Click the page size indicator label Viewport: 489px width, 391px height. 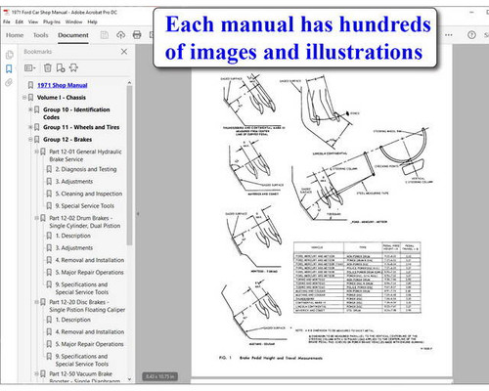pyautogui.click(x=159, y=376)
